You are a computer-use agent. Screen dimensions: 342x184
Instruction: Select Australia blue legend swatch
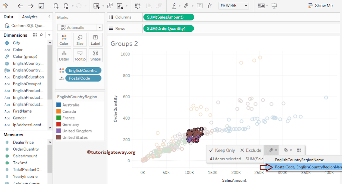point(59,105)
